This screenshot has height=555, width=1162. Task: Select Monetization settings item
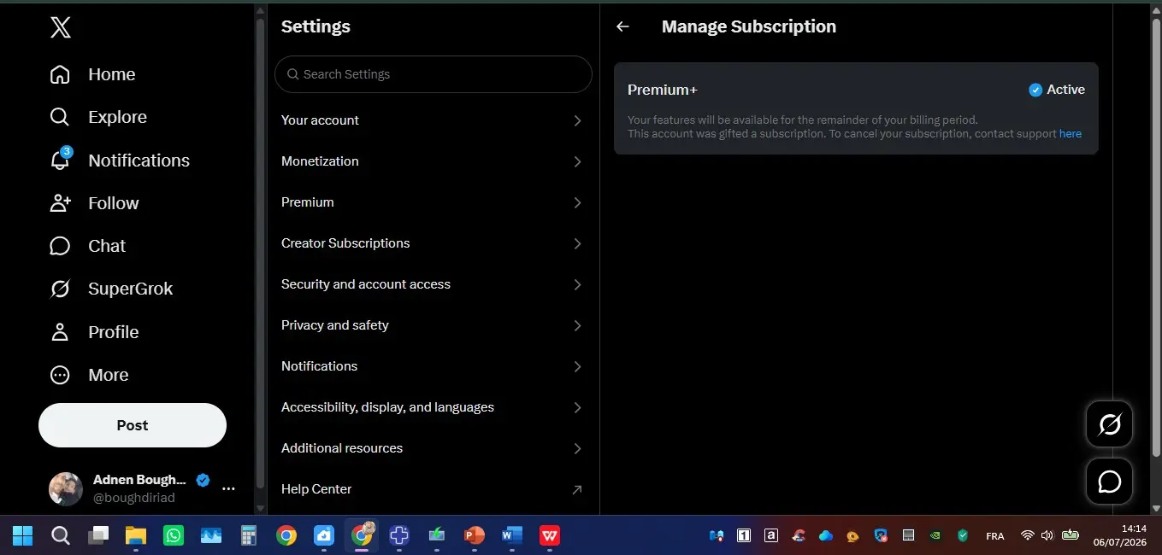coord(433,161)
